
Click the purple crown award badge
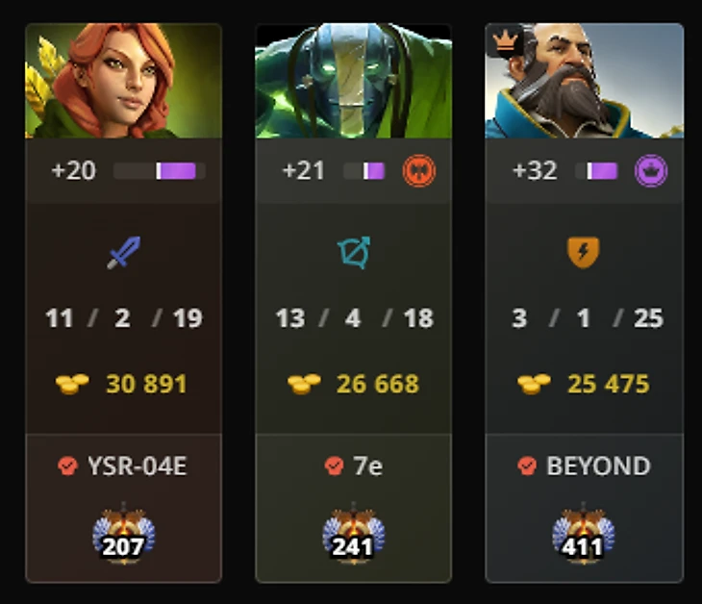click(651, 171)
